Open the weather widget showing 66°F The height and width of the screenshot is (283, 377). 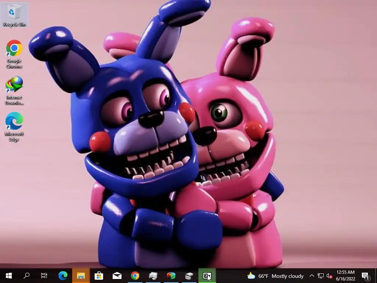pyautogui.click(x=275, y=276)
